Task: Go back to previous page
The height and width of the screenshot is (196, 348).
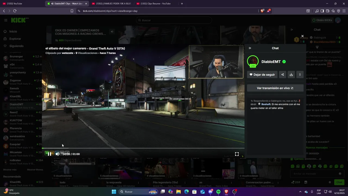Action: pos(4,11)
